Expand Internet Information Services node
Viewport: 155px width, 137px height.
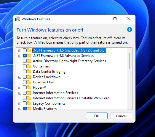click(20, 93)
